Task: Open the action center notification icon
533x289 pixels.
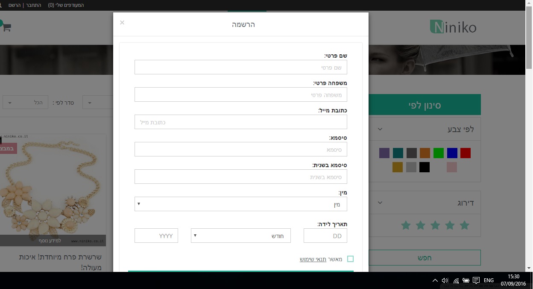Action: [476, 280]
